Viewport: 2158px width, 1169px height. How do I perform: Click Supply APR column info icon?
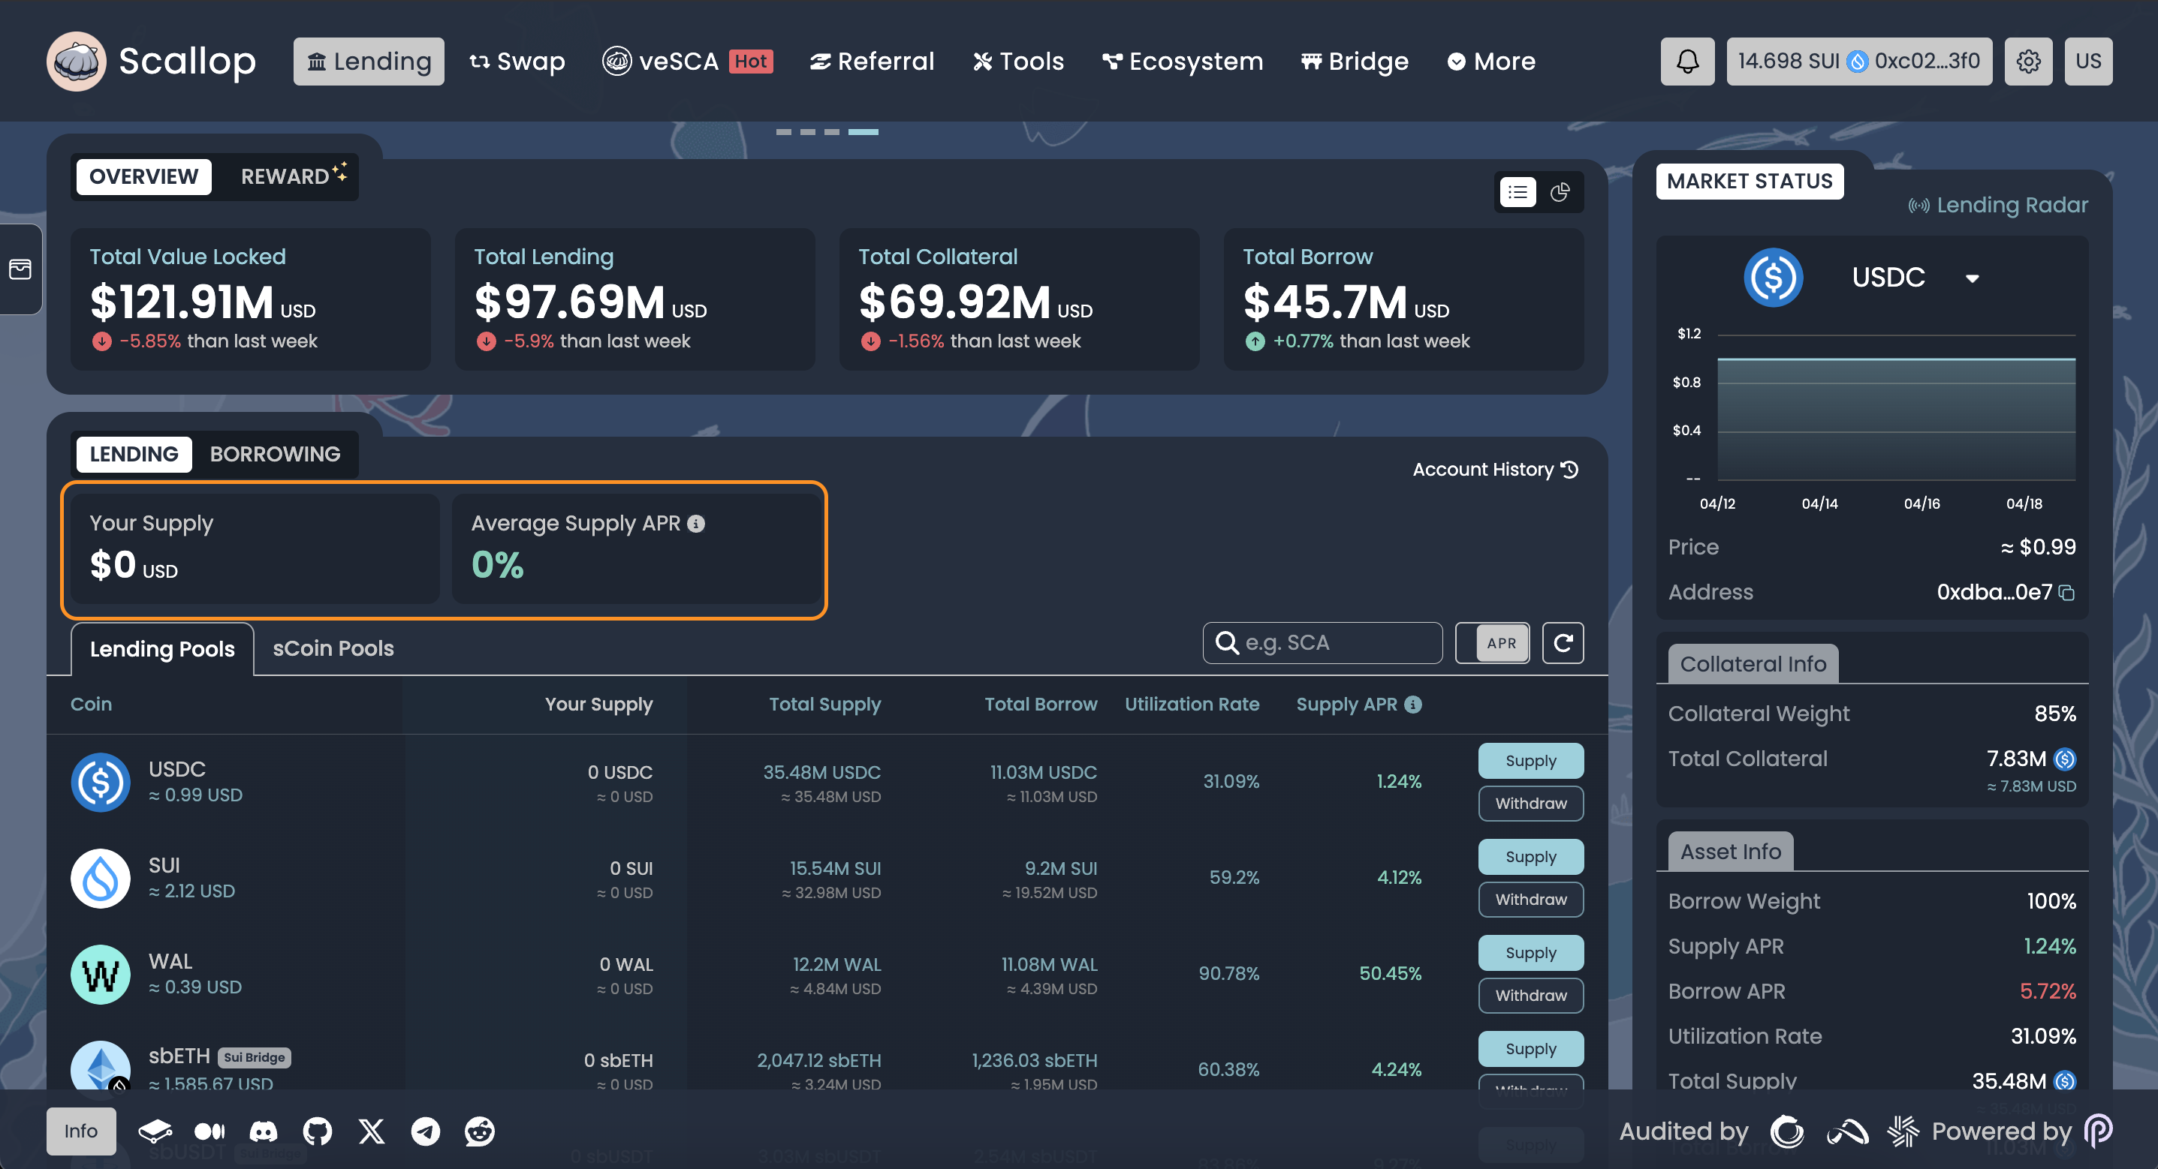click(x=1412, y=705)
